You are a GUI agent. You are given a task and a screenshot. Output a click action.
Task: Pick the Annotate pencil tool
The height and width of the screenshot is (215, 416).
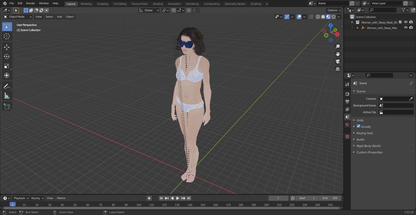tap(7, 87)
